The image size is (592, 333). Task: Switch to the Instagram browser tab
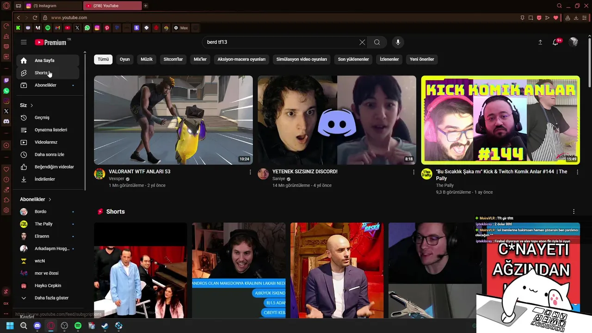pyautogui.click(x=53, y=6)
